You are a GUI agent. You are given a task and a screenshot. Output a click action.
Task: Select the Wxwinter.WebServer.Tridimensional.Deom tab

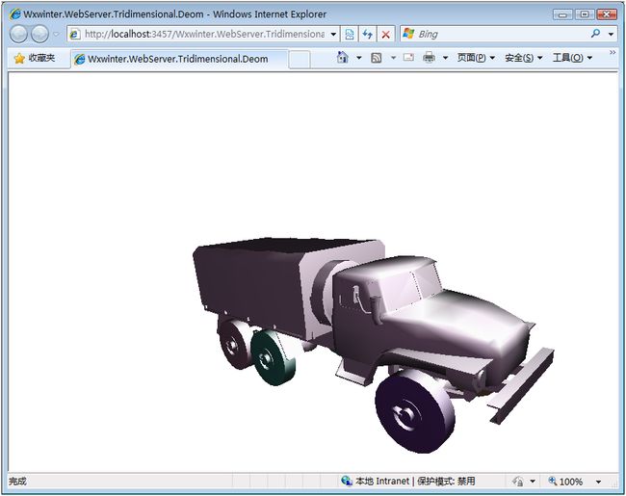178,59
